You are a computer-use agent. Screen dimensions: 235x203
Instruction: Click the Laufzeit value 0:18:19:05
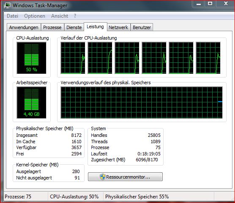click(149, 154)
